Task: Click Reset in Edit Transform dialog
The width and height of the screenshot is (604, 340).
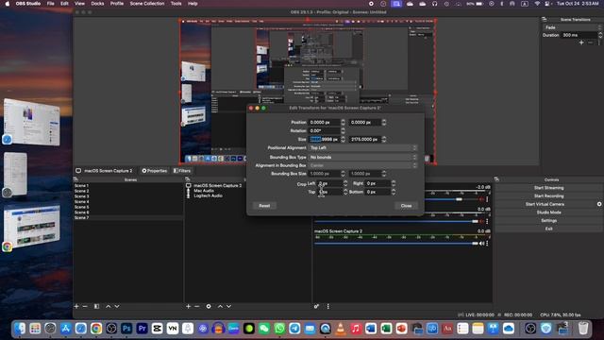Action: [x=264, y=206]
